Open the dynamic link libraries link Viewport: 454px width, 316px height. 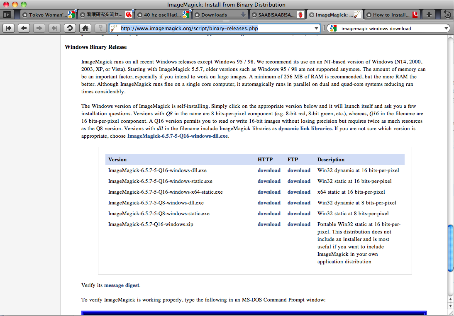pyautogui.click(x=305, y=129)
